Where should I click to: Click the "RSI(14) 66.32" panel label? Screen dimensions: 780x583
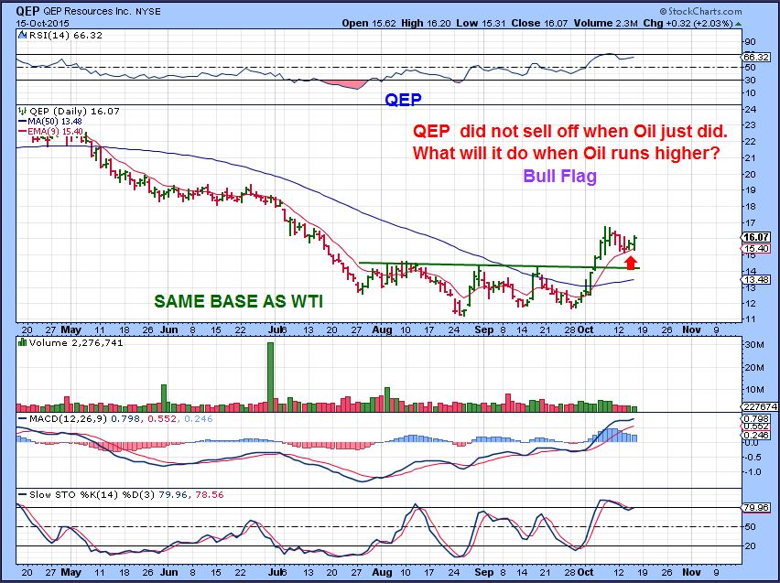(x=66, y=36)
